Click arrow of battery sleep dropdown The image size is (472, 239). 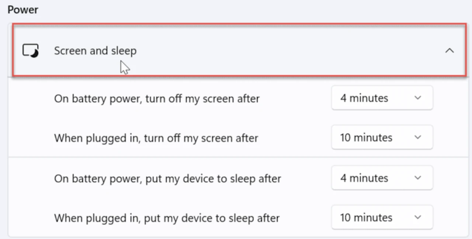tap(417, 178)
